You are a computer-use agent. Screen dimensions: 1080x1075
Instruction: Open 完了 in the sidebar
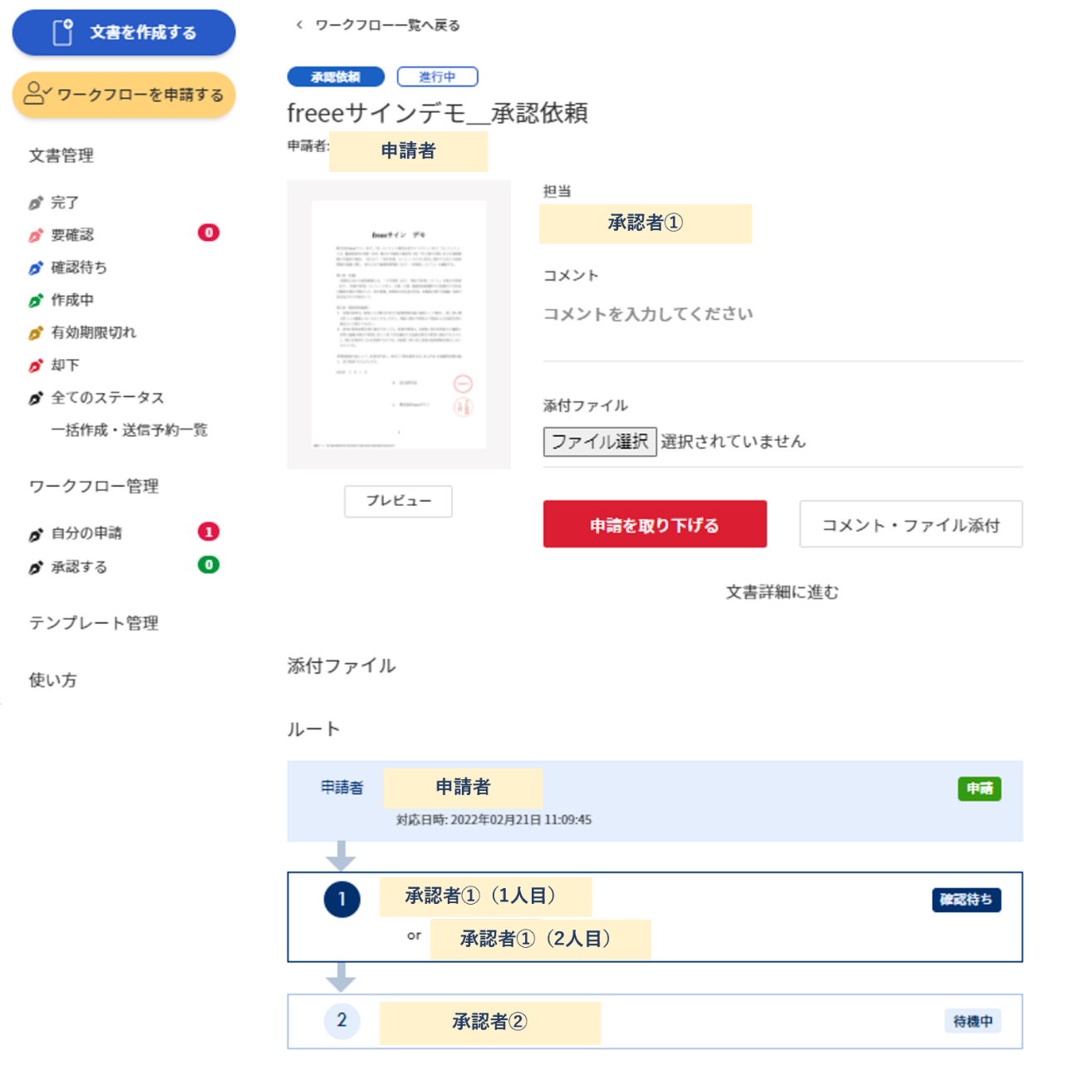(x=65, y=202)
